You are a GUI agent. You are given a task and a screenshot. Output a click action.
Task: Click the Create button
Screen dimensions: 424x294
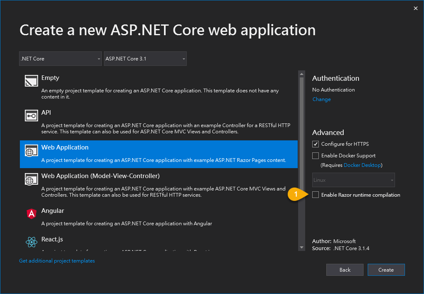(x=386, y=270)
